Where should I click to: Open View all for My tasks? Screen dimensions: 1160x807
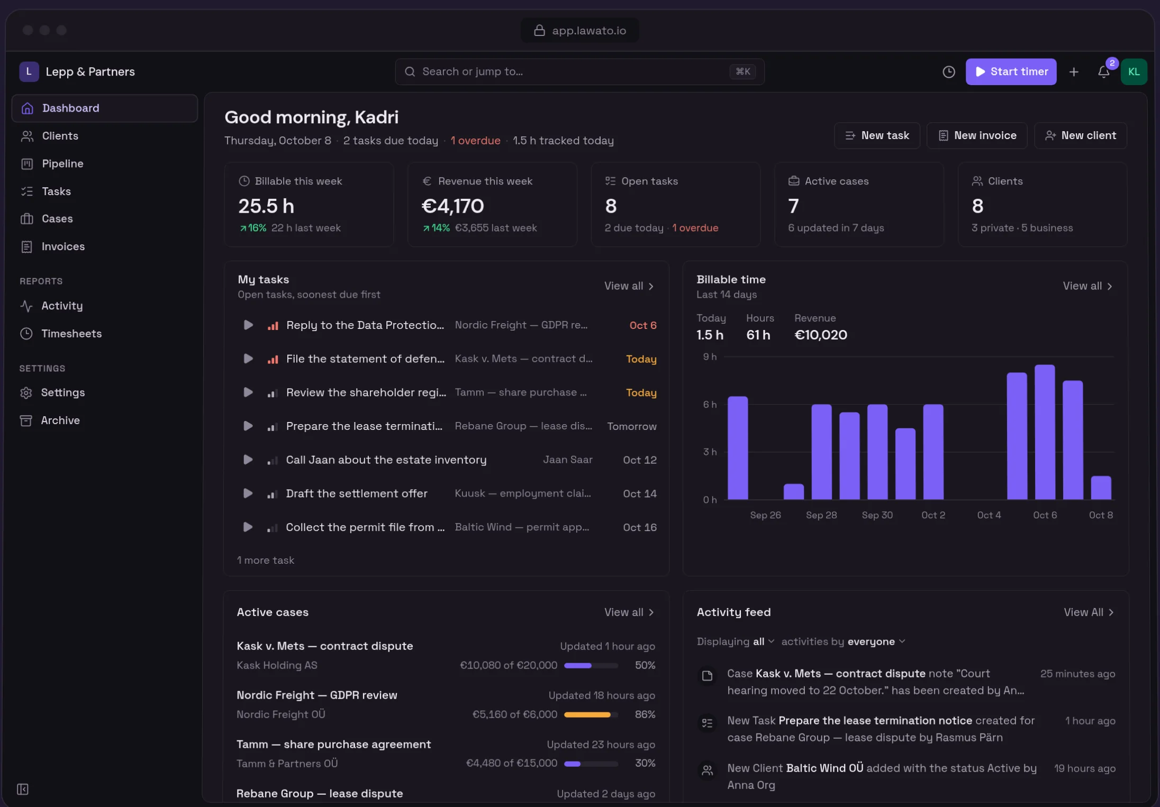[x=629, y=286]
